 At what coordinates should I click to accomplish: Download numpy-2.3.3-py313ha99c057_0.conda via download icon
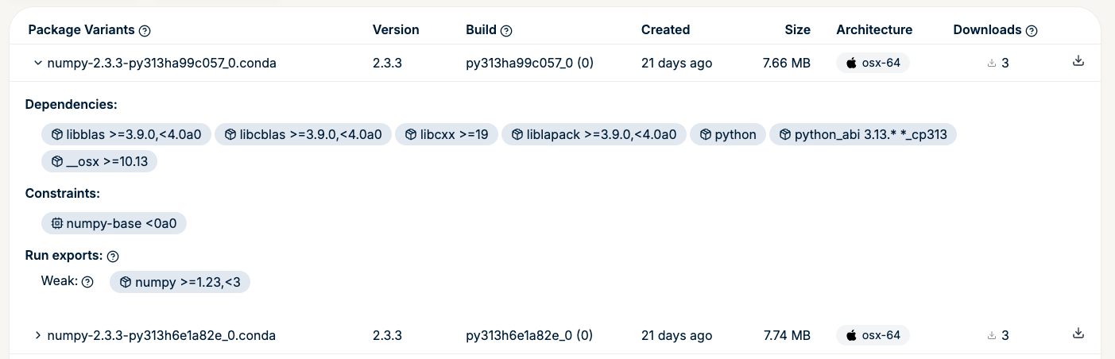[x=1078, y=60]
